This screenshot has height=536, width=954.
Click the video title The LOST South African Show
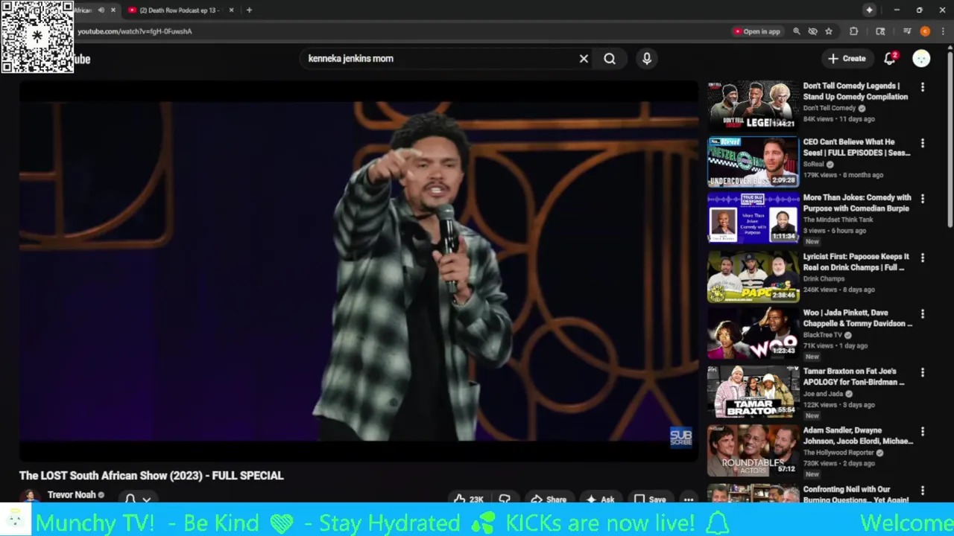151,476
